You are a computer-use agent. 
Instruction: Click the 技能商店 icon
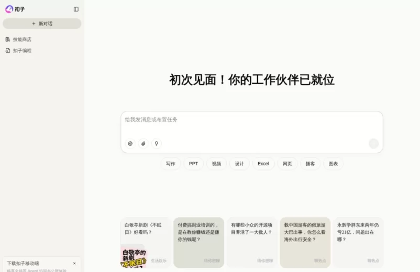(x=8, y=39)
